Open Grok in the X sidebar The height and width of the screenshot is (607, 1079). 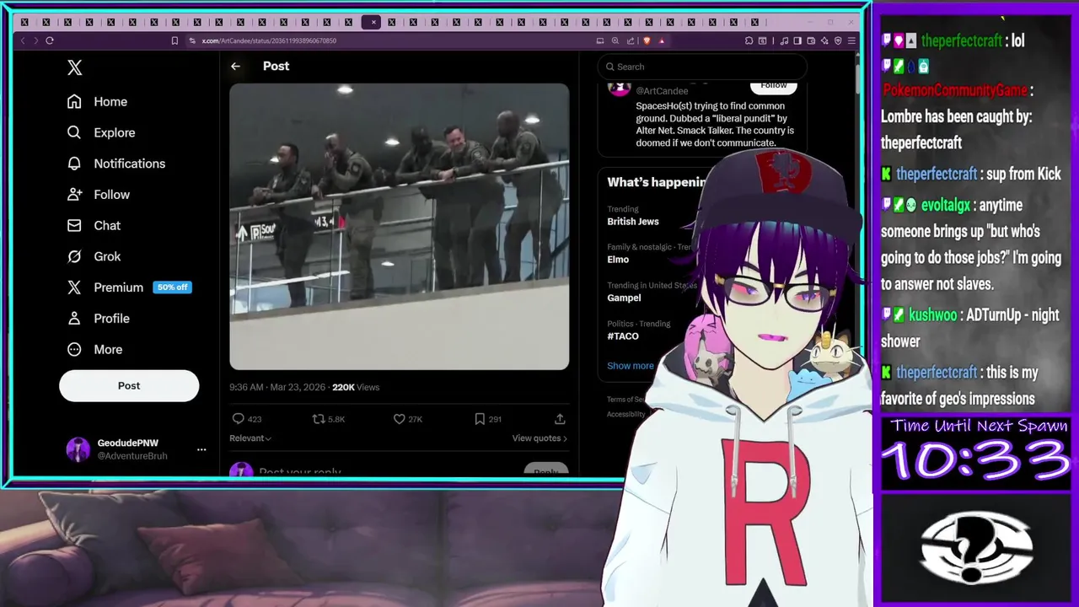pyautogui.click(x=94, y=256)
